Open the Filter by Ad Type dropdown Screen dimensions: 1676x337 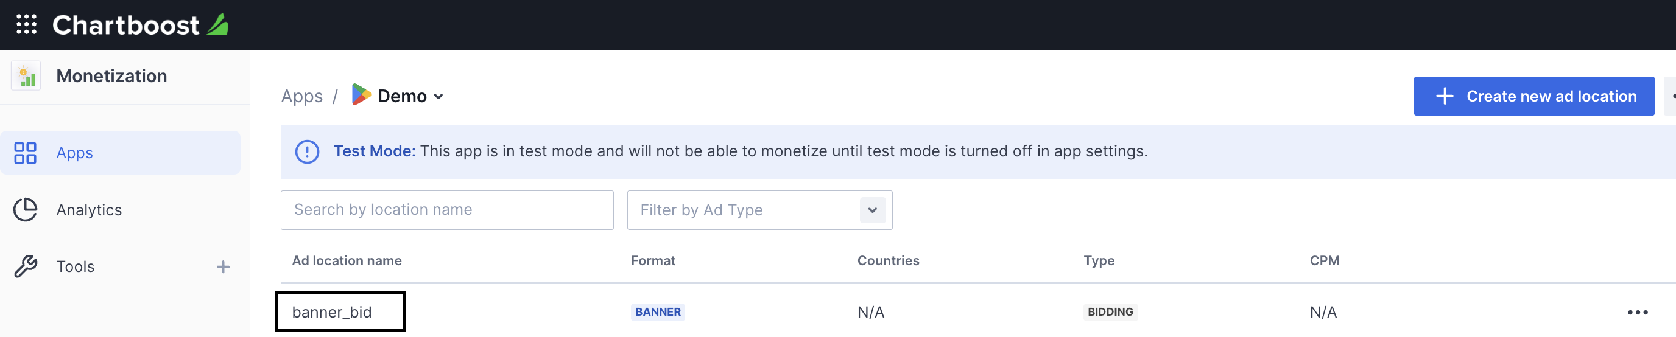[872, 210]
